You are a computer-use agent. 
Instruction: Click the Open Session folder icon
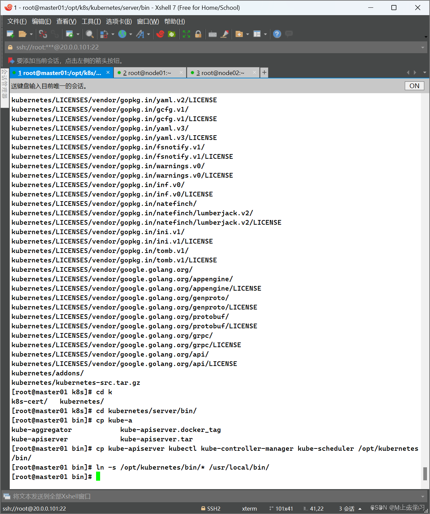[x=23, y=34]
